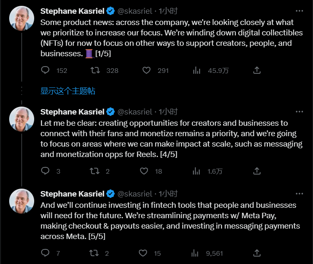
Task: Reply to the first tweet about NFTs
Action: pos(45,70)
